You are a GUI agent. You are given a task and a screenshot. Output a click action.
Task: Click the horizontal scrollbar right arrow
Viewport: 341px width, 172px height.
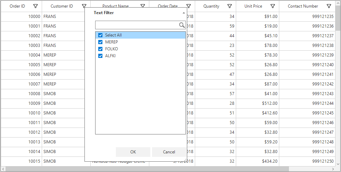(333, 169)
